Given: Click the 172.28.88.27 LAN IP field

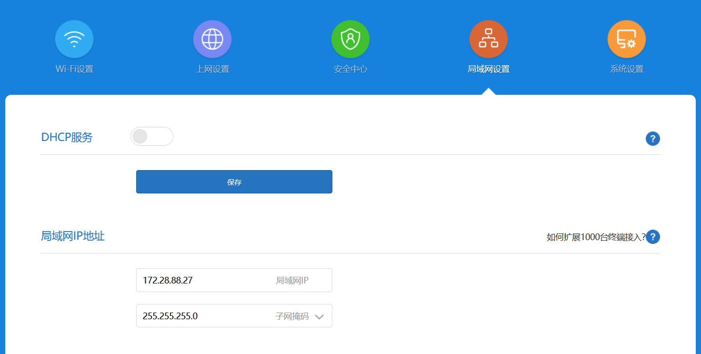Looking at the screenshot, I should tap(205, 280).
